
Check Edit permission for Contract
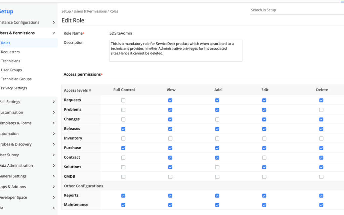point(264,158)
